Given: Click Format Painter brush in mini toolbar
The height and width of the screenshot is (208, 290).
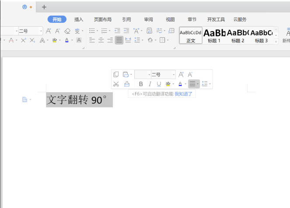Looking at the screenshot, I should [x=127, y=84].
